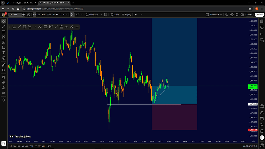Open the layout grid templates icon
The height and width of the screenshot is (149, 265).
click(106, 15)
